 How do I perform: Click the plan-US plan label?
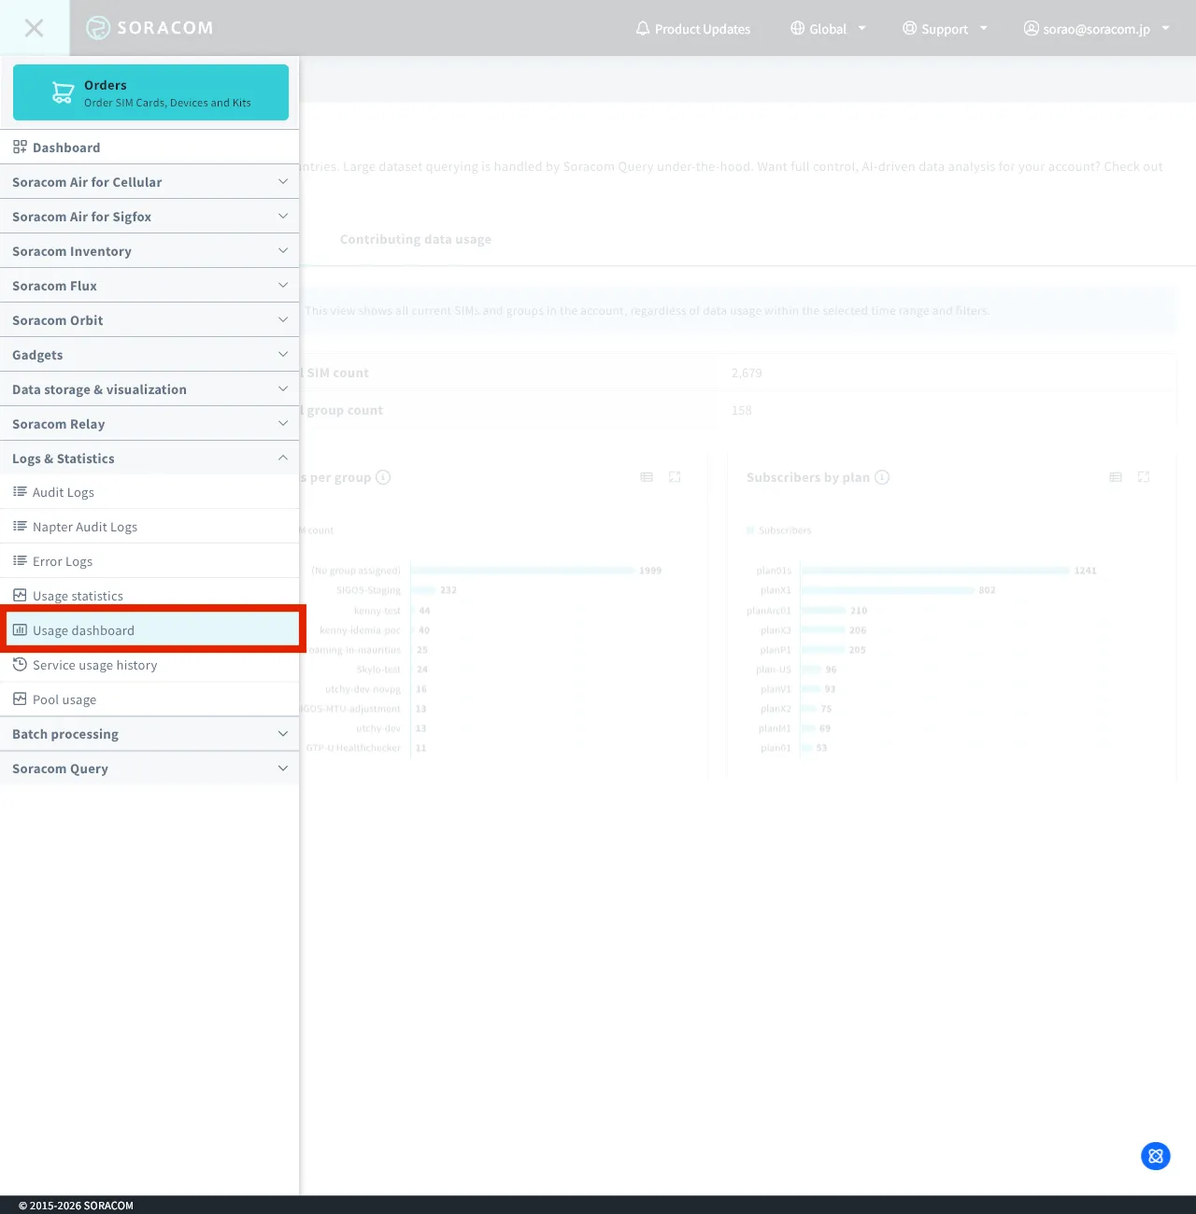coord(774,670)
